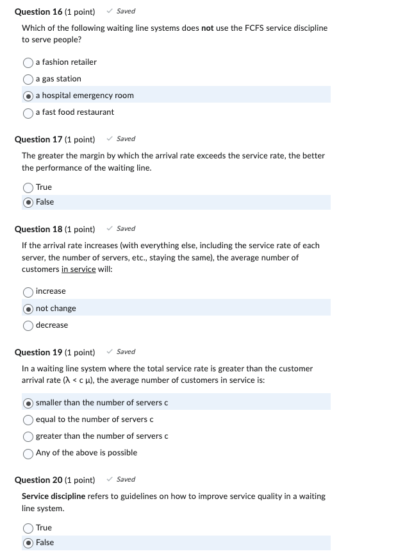Choose 'increase' in Question 18
Screen dimensions: 414x558
(x=28, y=291)
